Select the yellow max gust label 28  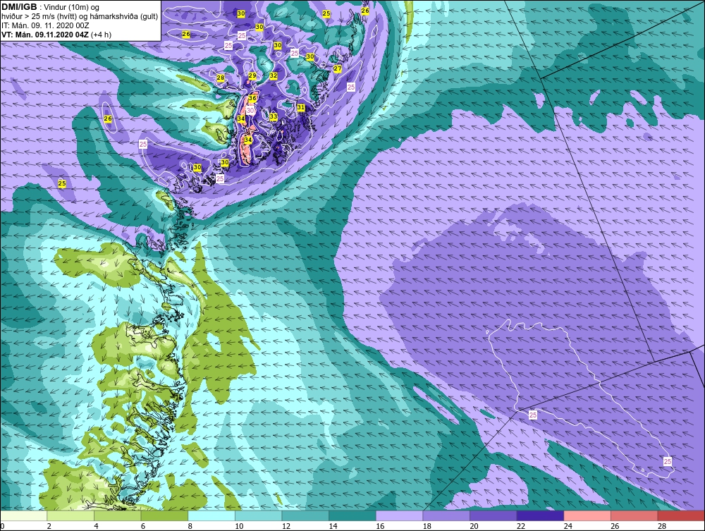(x=220, y=78)
